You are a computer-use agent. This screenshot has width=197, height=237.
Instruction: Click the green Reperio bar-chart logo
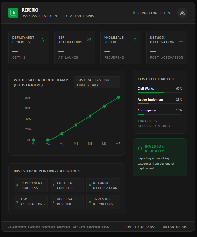[x=13, y=13]
